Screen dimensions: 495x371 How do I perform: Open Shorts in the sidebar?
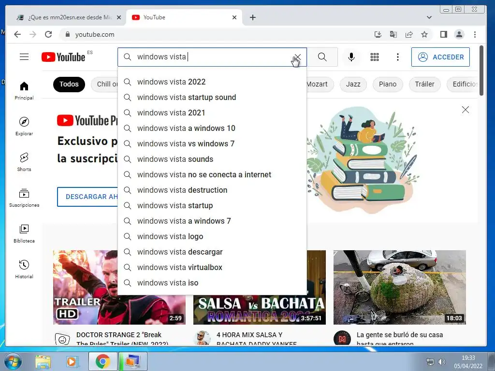(x=24, y=162)
